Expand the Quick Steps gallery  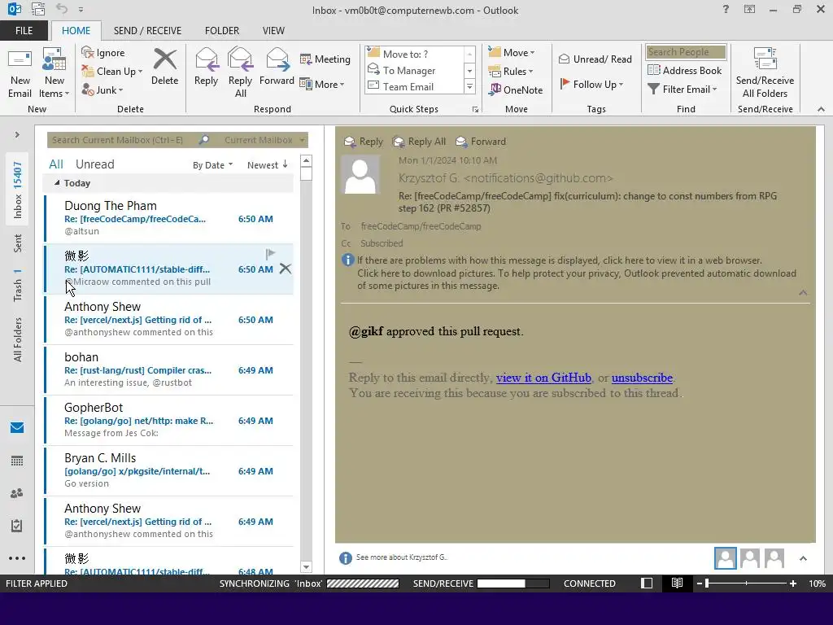pos(469,86)
